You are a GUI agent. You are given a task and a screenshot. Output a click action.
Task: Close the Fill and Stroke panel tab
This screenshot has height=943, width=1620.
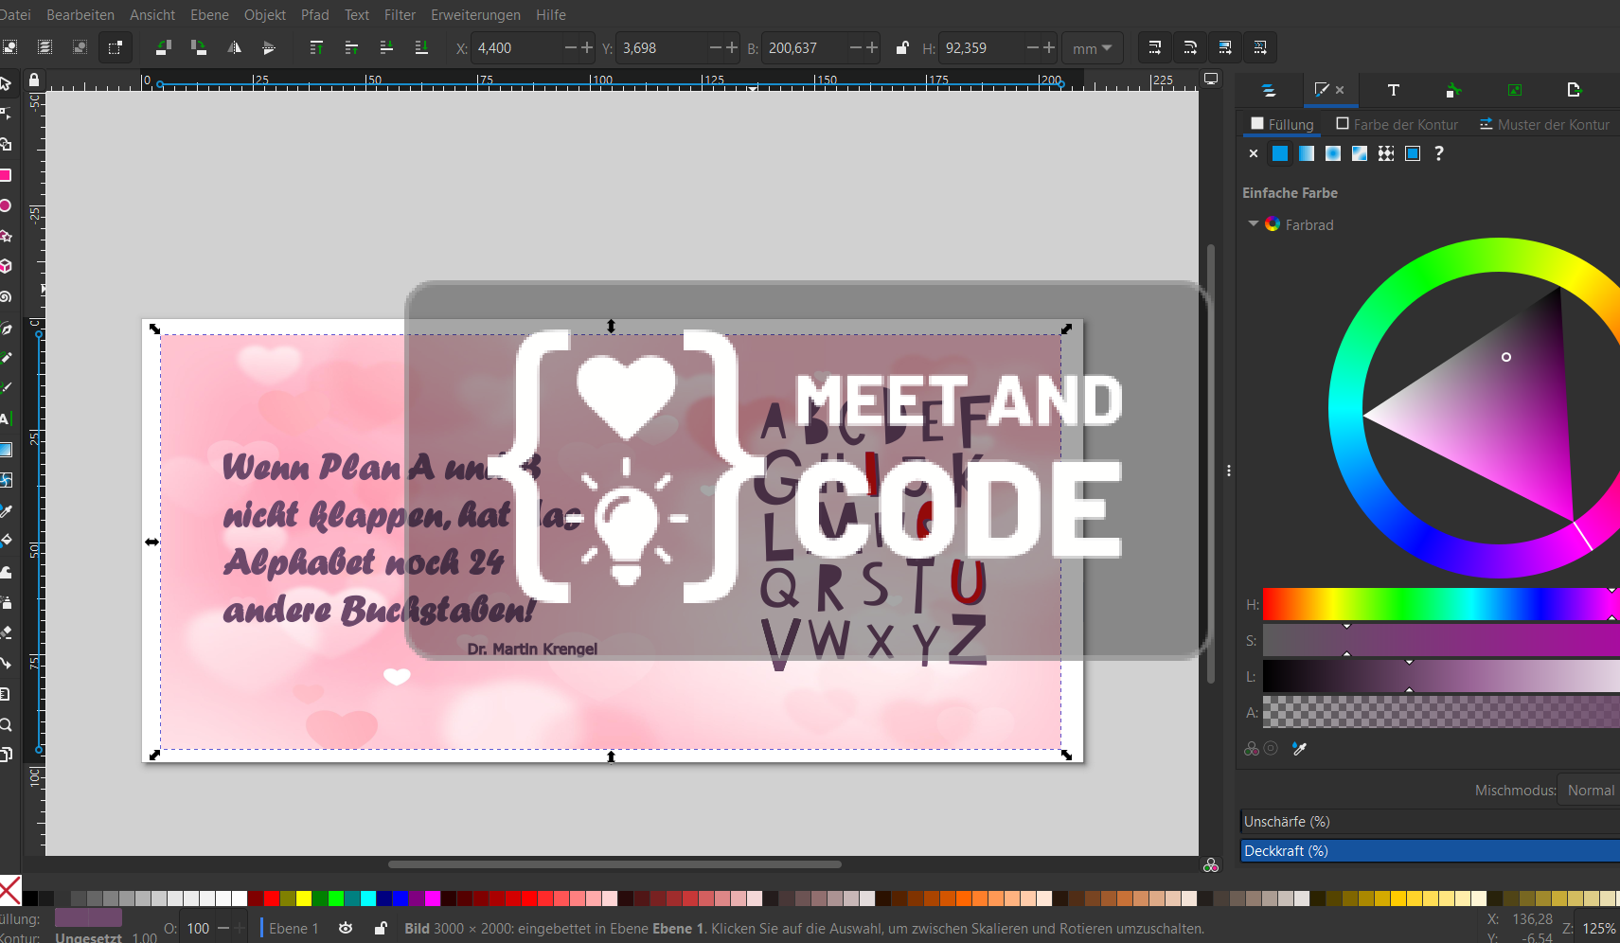[x=1340, y=90]
